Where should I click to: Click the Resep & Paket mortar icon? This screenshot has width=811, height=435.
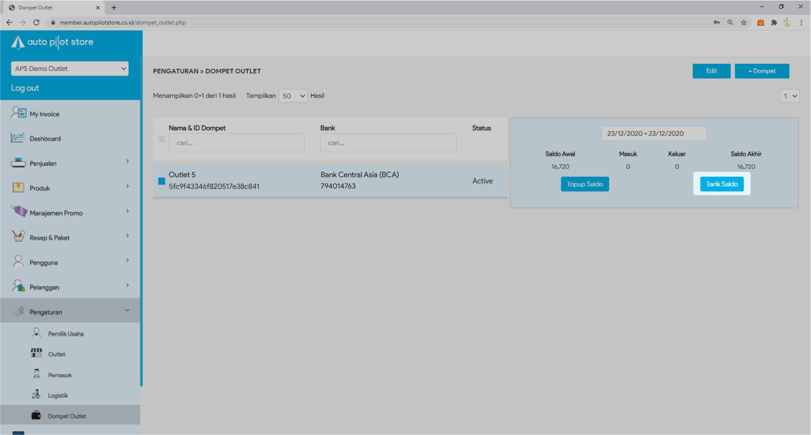pyautogui.click(x=18, y=236)
